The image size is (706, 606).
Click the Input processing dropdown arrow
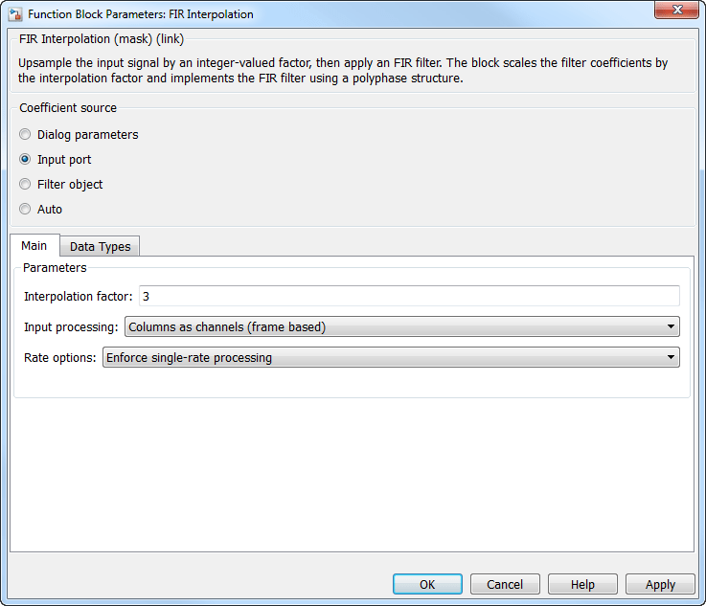point(670,327)
